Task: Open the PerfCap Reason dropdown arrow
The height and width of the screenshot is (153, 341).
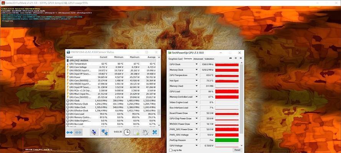Action: (197, 140)
